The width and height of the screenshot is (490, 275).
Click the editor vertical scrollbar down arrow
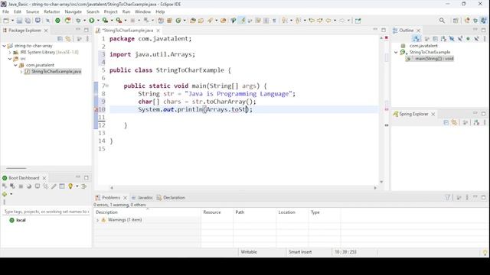(x=381, y=182)
